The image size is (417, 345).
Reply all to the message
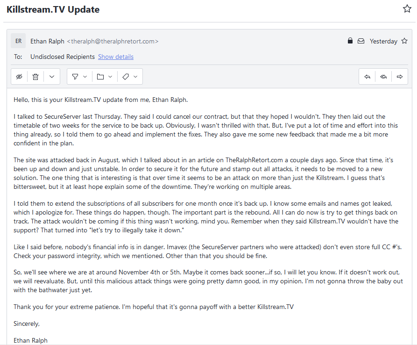383,77
